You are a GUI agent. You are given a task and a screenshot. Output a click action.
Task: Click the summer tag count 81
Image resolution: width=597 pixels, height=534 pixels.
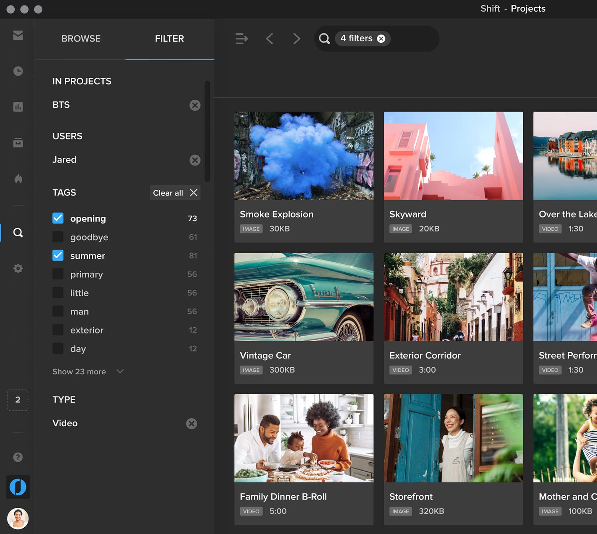[193, 255]
